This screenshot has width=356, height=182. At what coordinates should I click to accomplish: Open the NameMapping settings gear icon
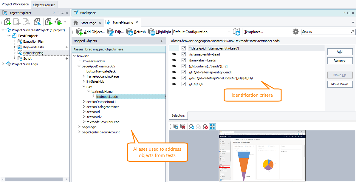[x=295, y=32]
